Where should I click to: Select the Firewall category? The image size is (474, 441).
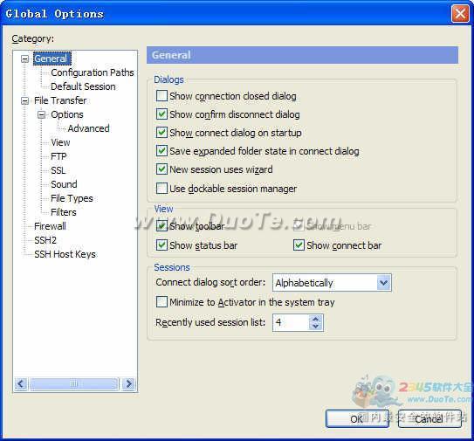(50, 226)
